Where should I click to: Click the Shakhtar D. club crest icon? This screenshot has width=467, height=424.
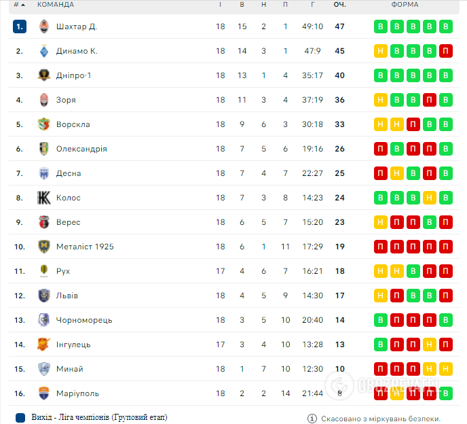44,26
